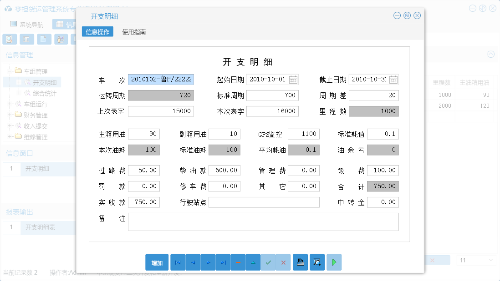This screenshot has height=281, width=500.
Task: Cancel changes with the red X icon
Action: coord(283,262)
